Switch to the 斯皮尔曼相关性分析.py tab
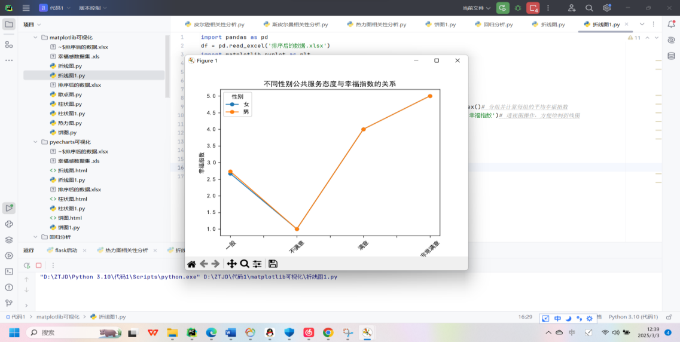Viewport: 680px width, 342px height. point(295,25)
